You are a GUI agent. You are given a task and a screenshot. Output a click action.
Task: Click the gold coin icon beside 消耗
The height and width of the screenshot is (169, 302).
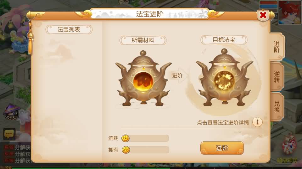[x=126, y=138]
